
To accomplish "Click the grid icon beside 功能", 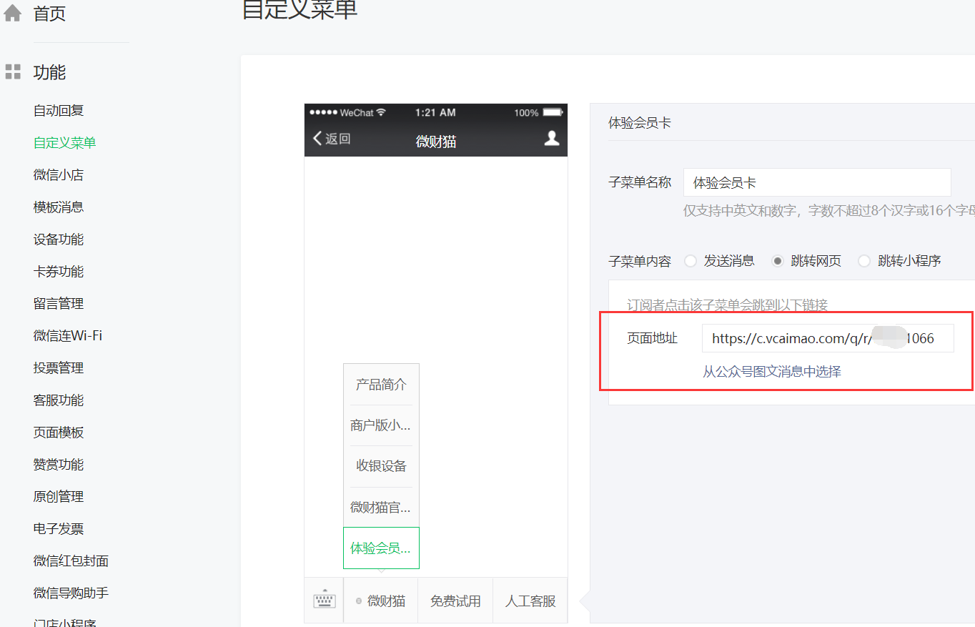I will [x=13, y=71].
